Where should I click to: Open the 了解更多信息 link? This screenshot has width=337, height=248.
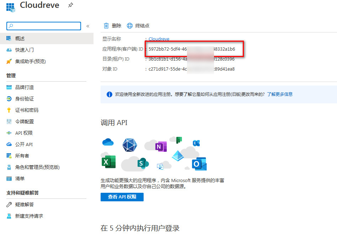coord(280,94)
